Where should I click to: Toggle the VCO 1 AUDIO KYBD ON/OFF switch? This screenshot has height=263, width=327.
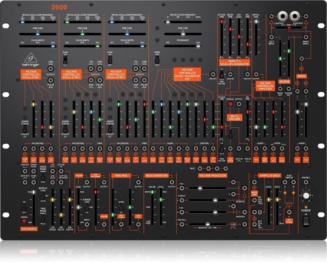tap(25, 129)
